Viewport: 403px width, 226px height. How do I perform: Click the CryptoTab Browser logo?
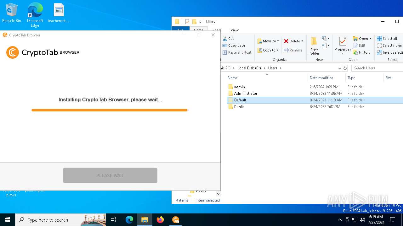(x=43, y=52)
